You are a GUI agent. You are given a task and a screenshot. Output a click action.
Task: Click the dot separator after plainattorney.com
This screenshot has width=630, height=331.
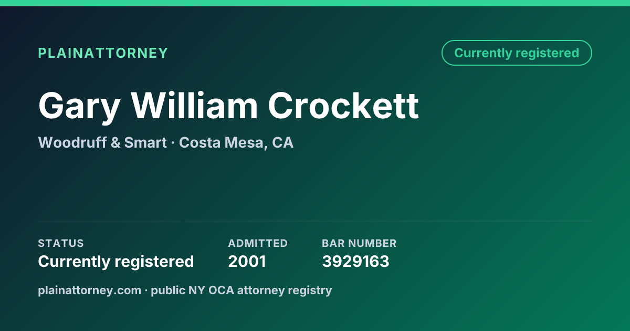(x=146, y=291)
